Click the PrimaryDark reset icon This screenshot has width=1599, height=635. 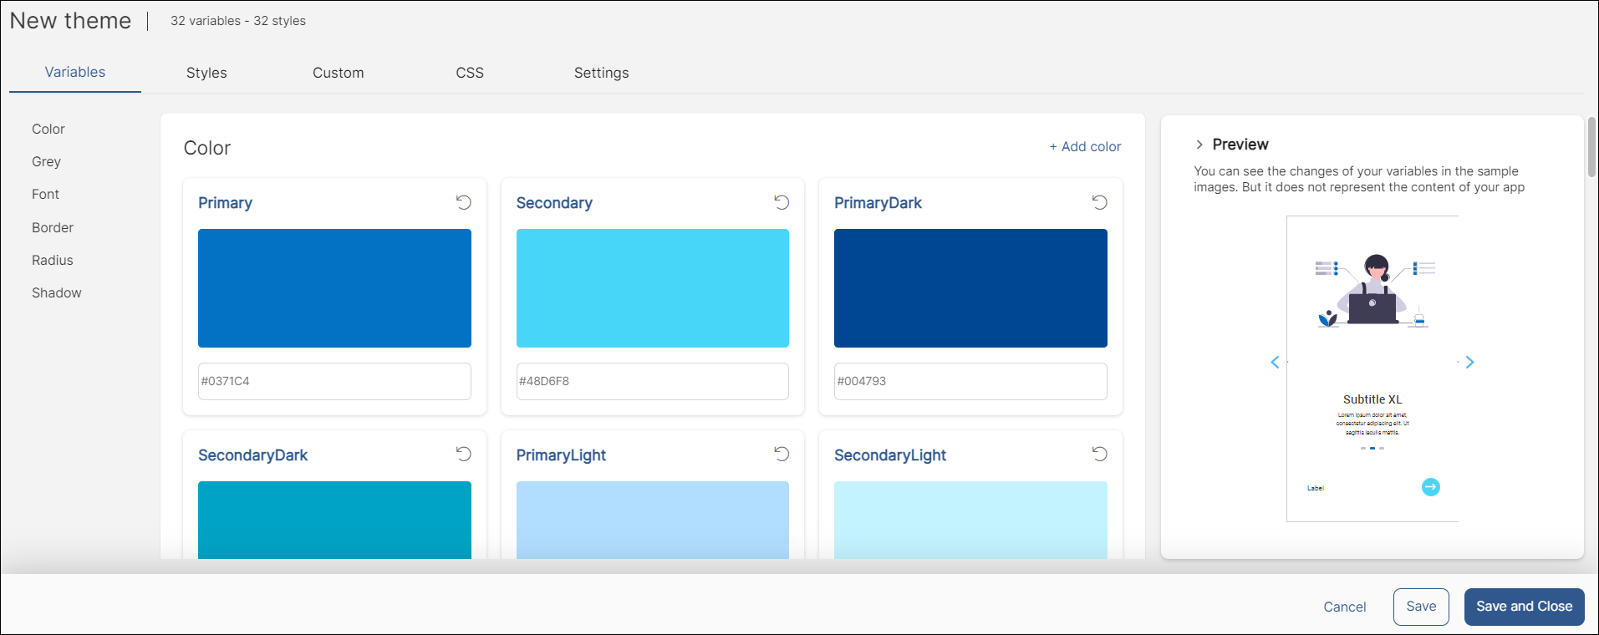tap(1099, 202)
